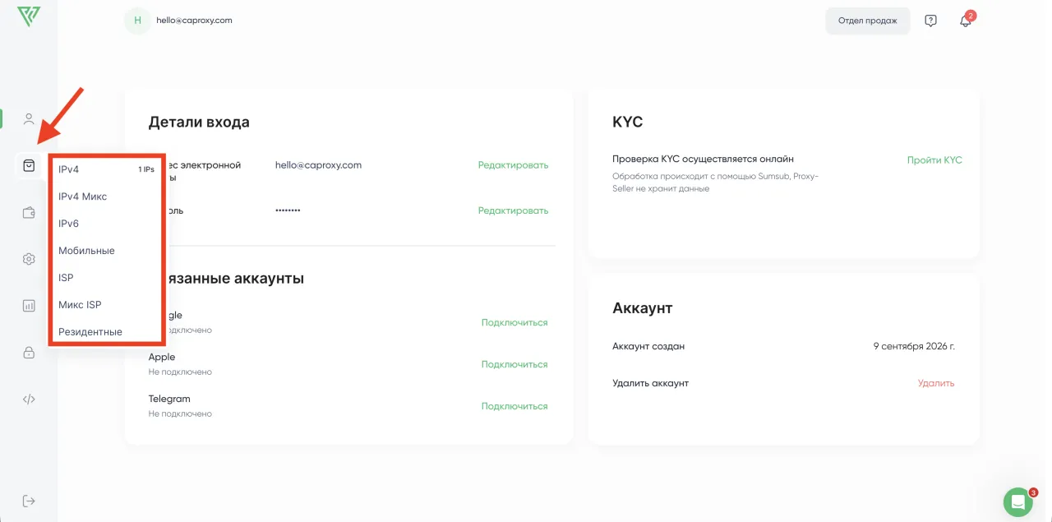Click Подключиться for the Telegram account
1052x522 pixels.
[x=514, y=406]
